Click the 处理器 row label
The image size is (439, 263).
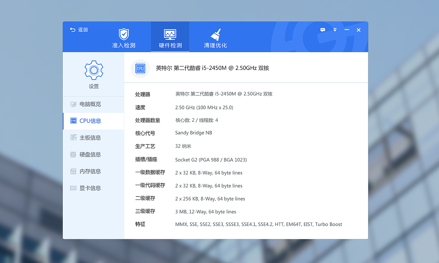143,94
